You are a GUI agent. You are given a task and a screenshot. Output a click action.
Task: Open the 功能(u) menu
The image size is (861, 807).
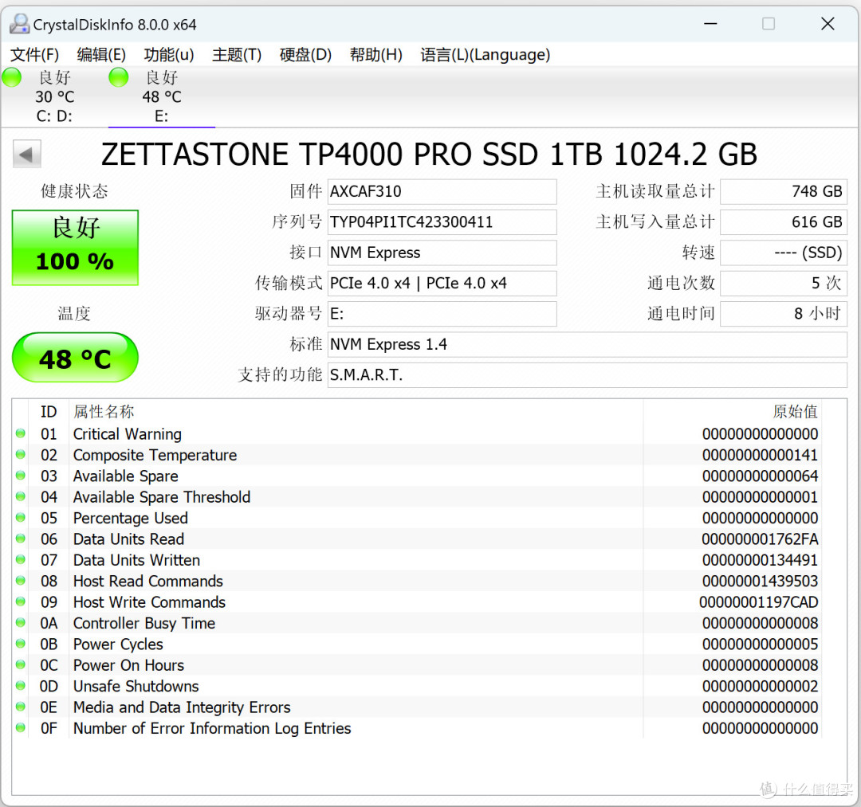tap(168, 55)
